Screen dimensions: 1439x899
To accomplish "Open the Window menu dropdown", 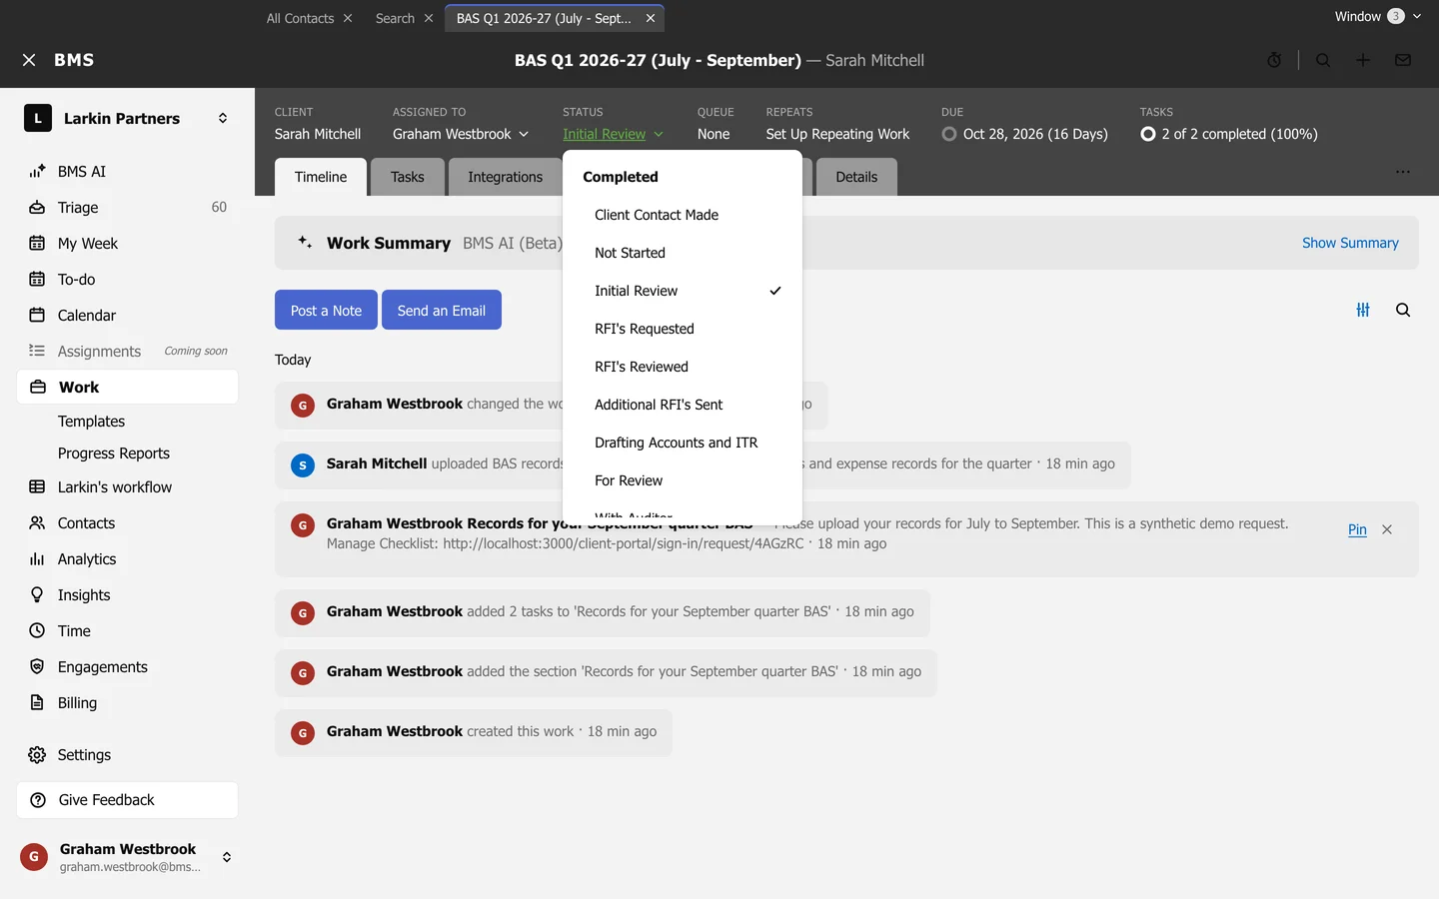I will tap(1378, 16).
